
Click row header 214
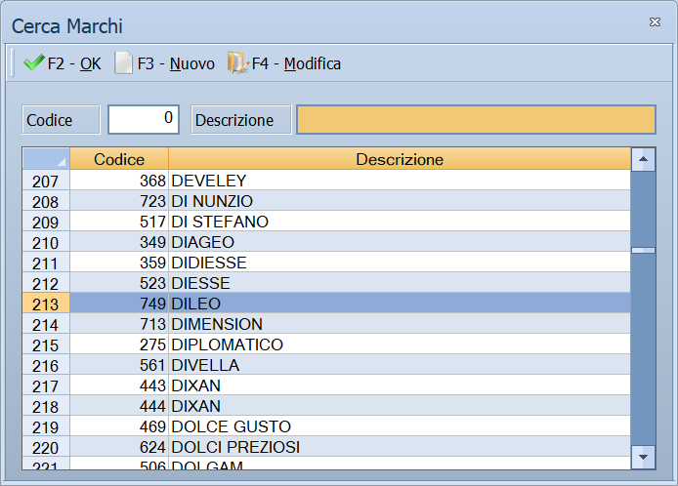(x=46, y=324)
